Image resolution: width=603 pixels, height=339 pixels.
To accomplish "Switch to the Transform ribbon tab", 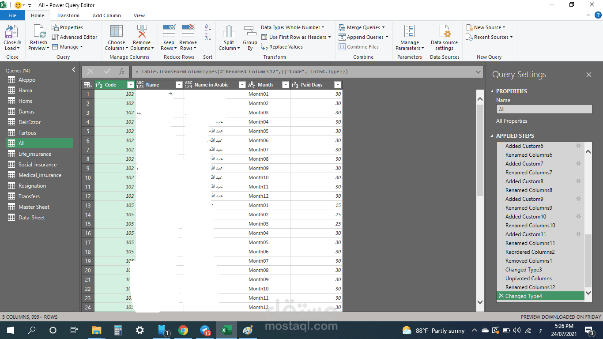I will coord(68,15).
